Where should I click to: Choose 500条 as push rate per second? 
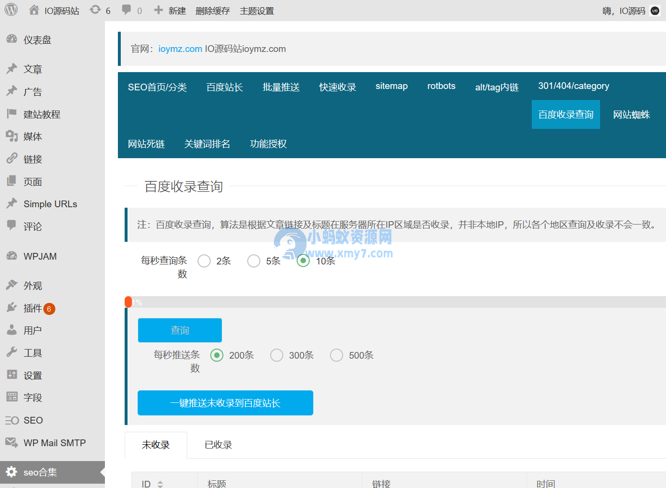point(336,355)
